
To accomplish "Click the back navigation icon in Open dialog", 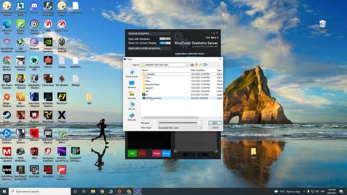I will click(192, 65).
